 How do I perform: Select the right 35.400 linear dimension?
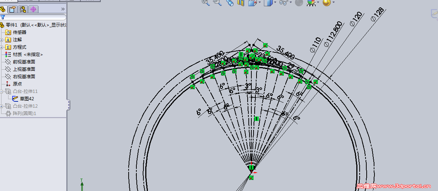[x=285, y=53]
